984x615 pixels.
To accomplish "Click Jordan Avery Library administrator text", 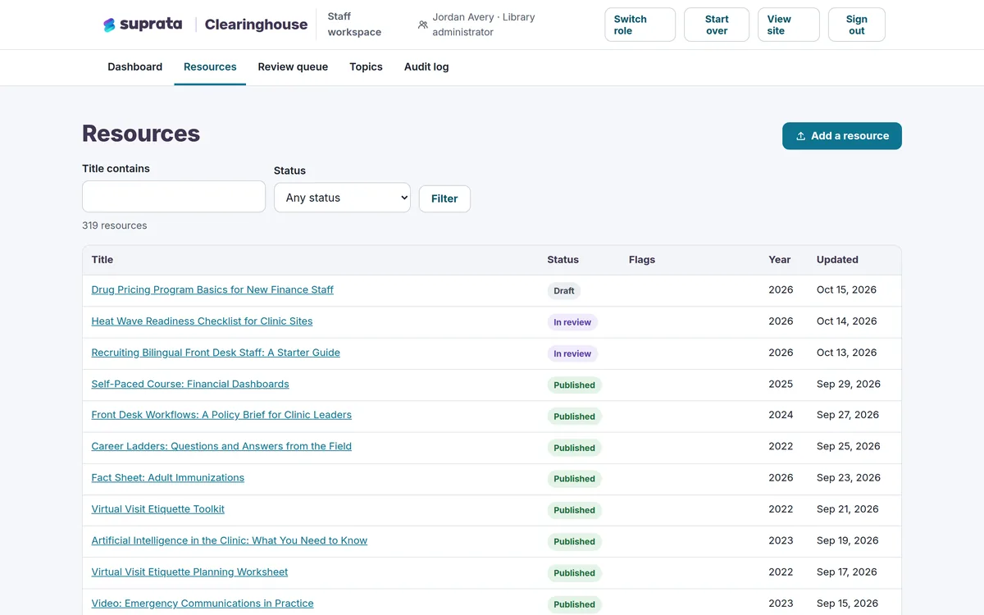I will pyautogui.click(x=484, y=25).
